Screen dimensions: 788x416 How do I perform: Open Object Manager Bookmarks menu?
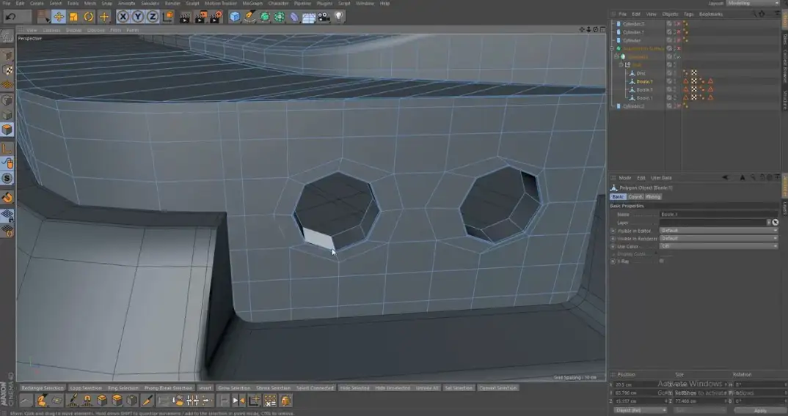tap(711, 14)
